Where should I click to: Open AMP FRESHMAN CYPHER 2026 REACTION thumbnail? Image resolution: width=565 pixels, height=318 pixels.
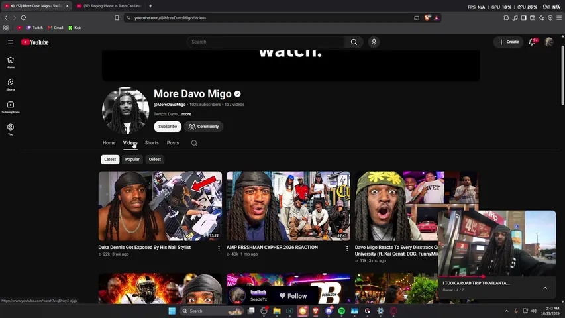(288, 206)
